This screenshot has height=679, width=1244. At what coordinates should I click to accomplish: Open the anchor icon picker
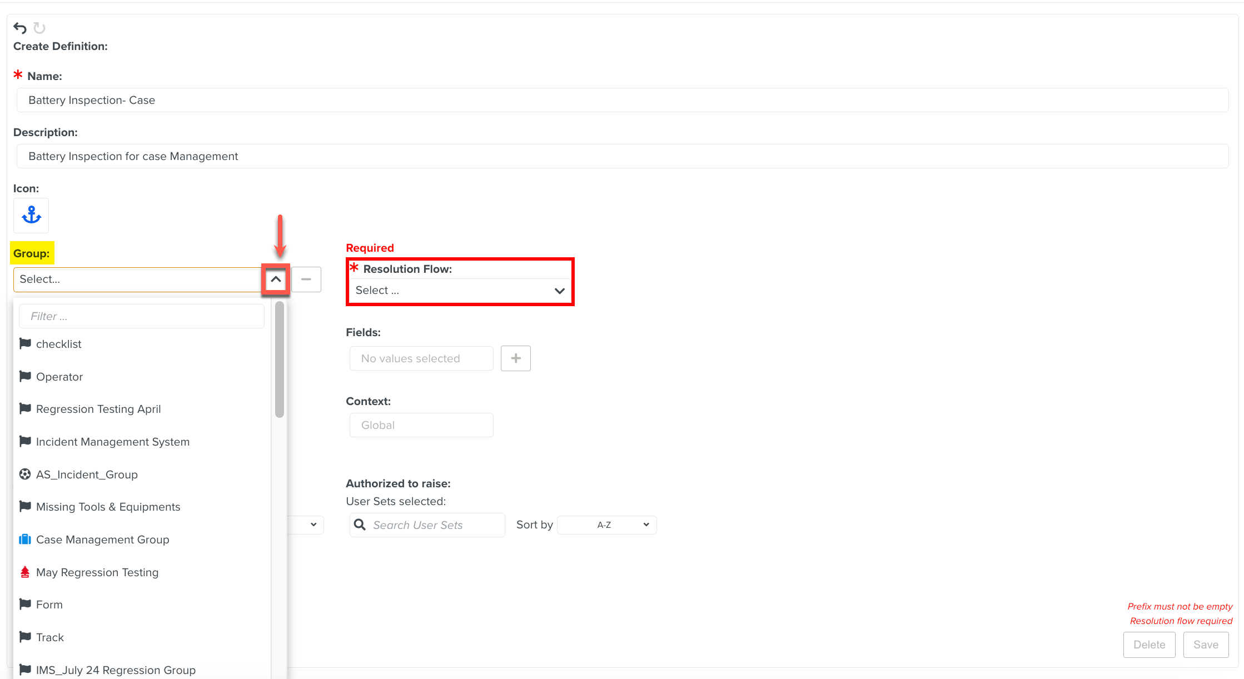(x=31, y=215)
